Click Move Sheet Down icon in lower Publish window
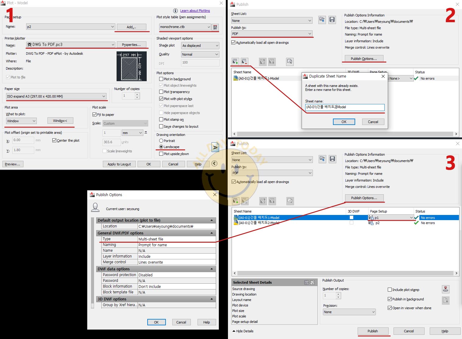 click(x=272, y=201)
